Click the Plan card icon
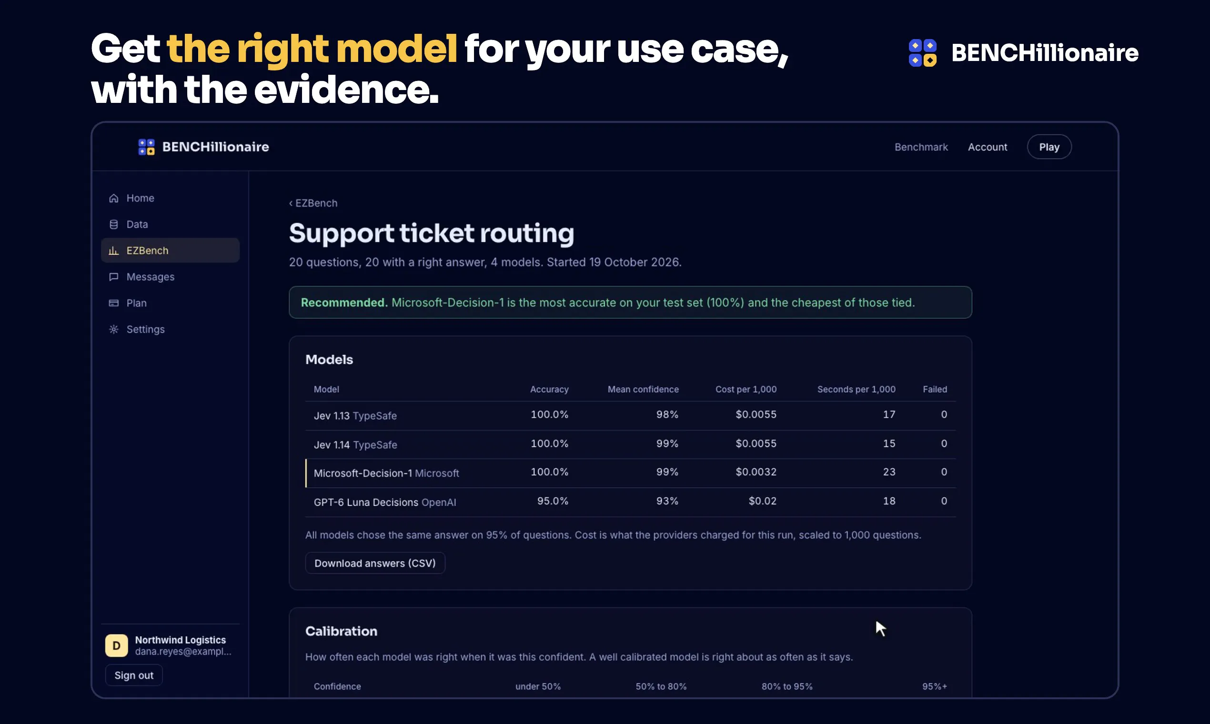Image resolution: width=1210 pixels, height=724 pixels. [114, 303]
